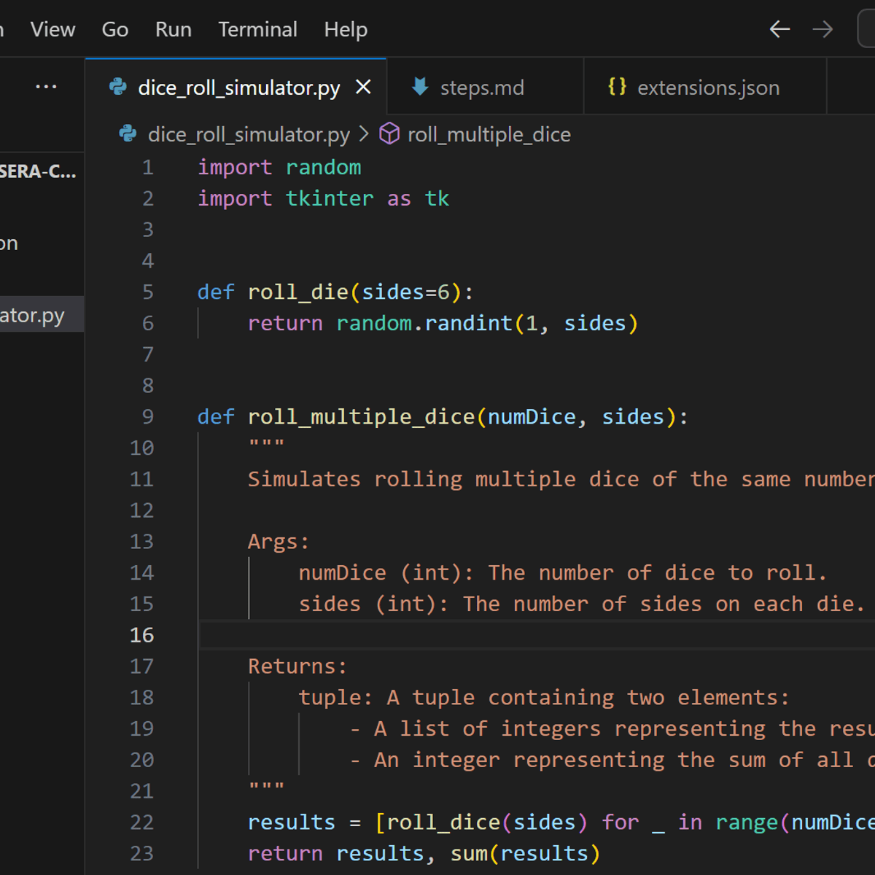Click the Python icon in the breadcrumb bar
875x875 pixels.
[128, 133]
